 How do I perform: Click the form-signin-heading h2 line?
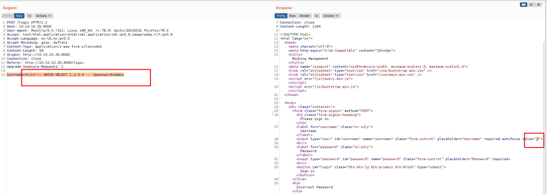pyautogui.click(x=329, y=115)
